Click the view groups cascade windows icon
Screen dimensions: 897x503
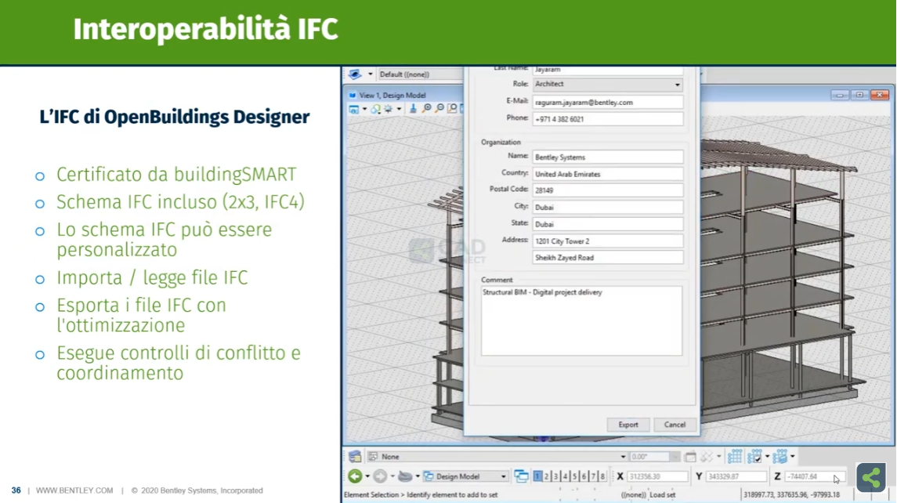tap(521, 476)
